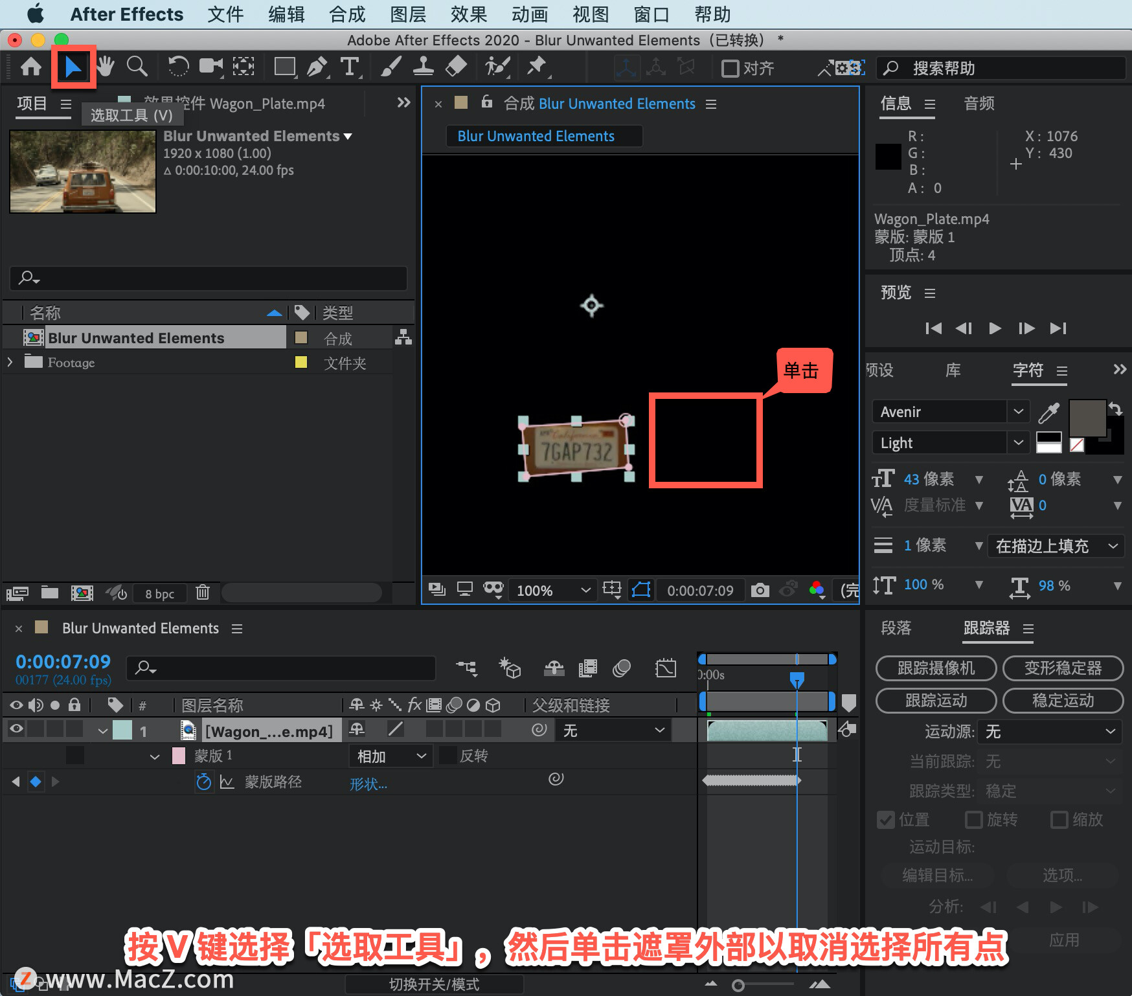Select the Rotation tool
1132x996 pixels.
[178, 67]
